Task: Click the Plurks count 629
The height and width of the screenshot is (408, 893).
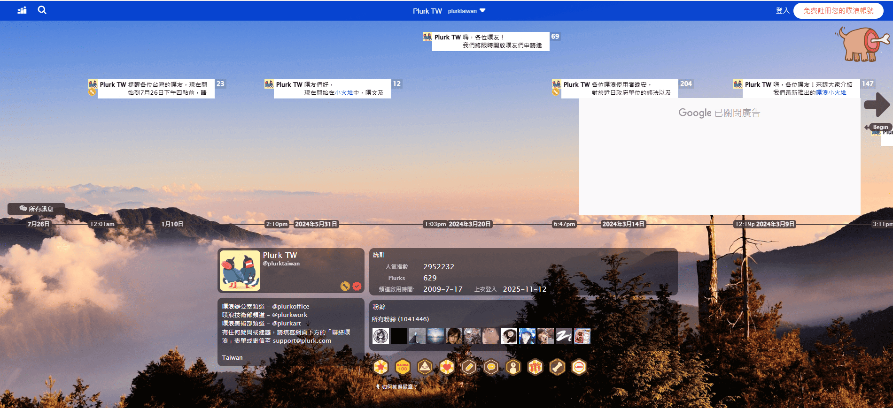Action: pyautogui.click(x=430, y=278)
